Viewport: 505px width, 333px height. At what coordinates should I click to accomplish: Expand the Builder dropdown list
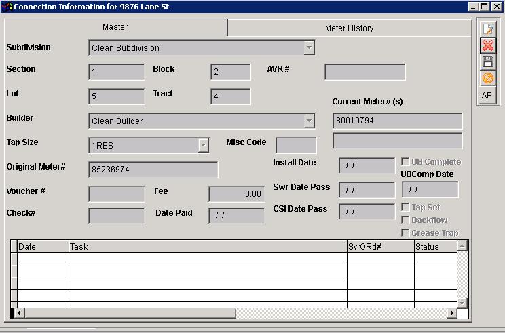pyautogui.click(x=309, y=121)
